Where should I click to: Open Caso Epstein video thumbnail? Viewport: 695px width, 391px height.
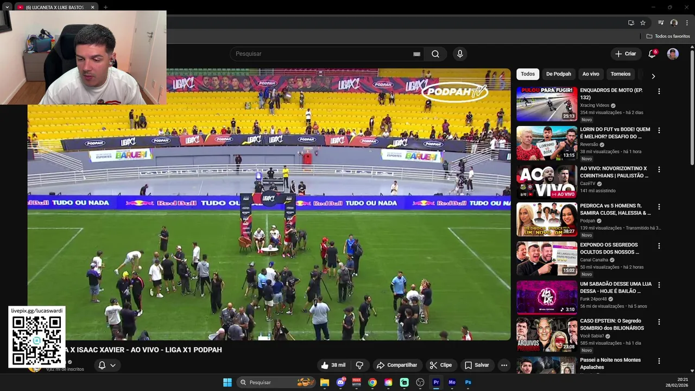coord(547,335)
